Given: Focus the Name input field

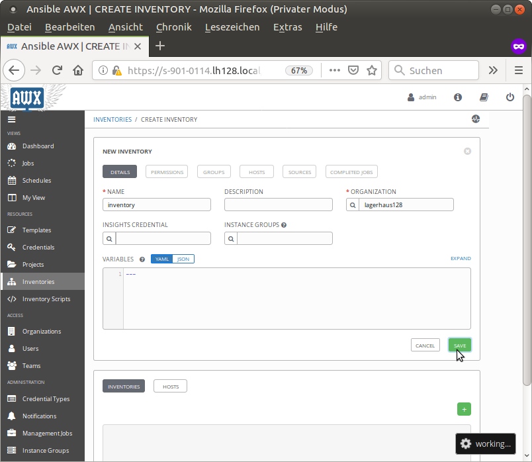Looking at the screenshot, I should [x=157, y=205].
